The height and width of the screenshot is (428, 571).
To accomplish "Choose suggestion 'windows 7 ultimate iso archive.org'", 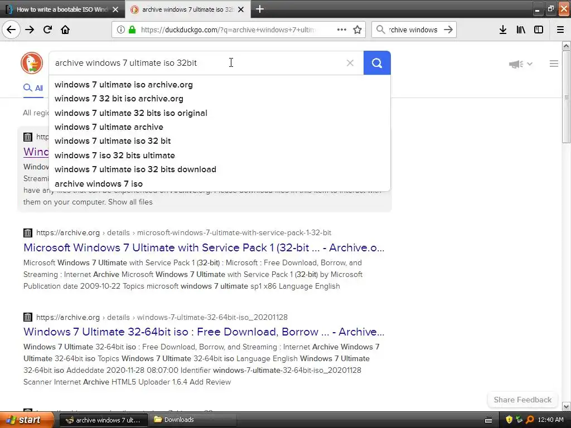I will point(124,85).
